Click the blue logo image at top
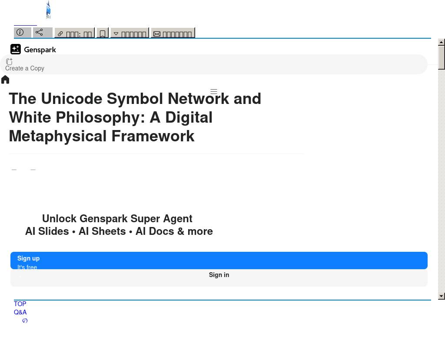 coord(48,10)
